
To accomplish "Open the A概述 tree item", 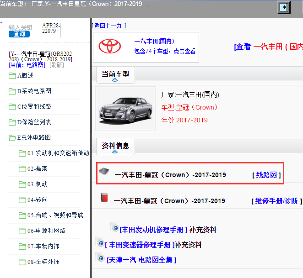I will [25, 76].
